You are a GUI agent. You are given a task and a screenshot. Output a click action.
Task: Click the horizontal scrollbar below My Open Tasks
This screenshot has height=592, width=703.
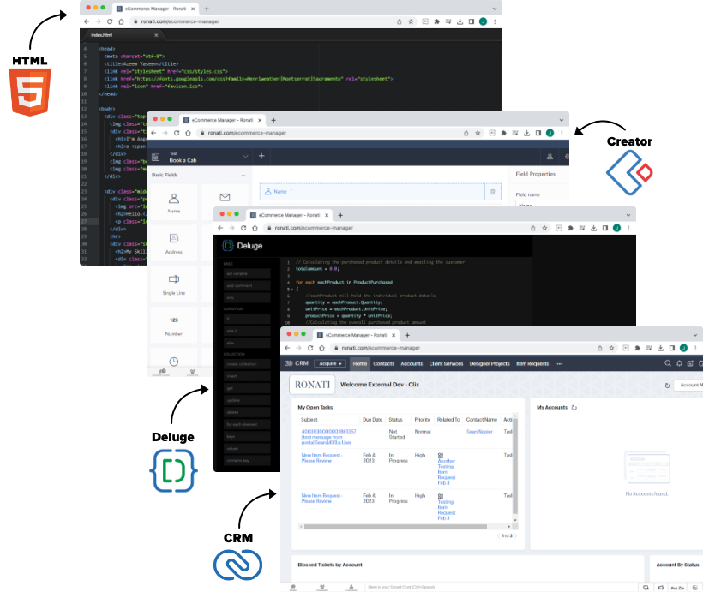pos(395,527)
